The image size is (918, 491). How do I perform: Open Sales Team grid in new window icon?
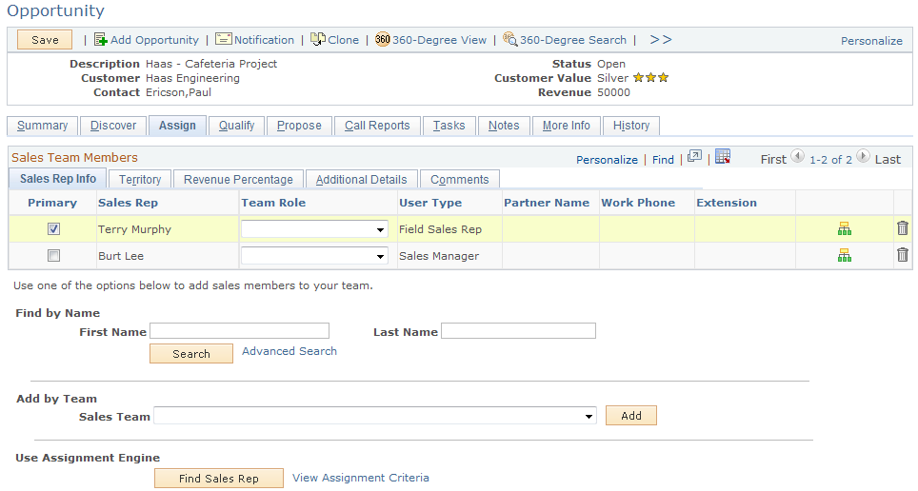pos(694,156)
